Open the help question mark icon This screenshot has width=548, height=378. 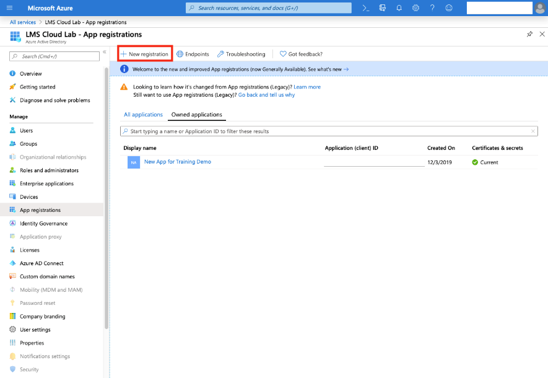click(432, 7)
